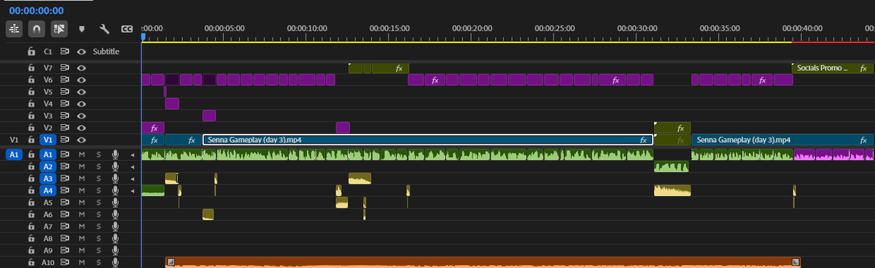This screenshot has width=875, height=268.
Task: Select the long yellow audio clip on A4
Action: tap(672, 190)
